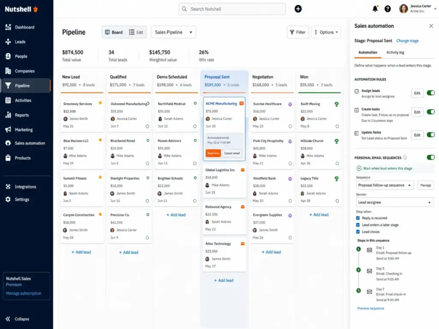Image resolution: width=439 pixels, height=329 pixels.
Task: Open the Leads sidebar icon
Action: (8, 42)
